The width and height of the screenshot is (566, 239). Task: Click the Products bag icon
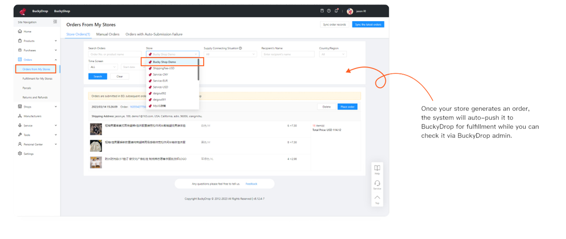point(20,41)
